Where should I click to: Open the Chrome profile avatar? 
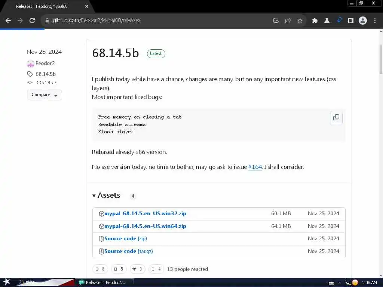363,21
